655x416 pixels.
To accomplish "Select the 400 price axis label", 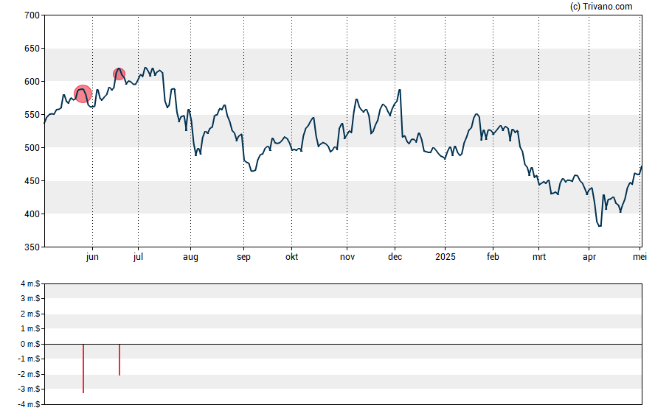I will 32,214.
